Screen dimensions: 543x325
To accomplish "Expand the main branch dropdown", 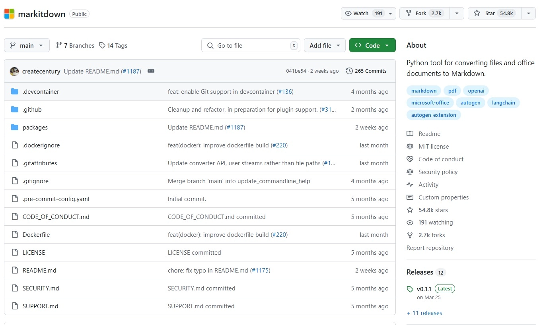I will pos(27,46).
